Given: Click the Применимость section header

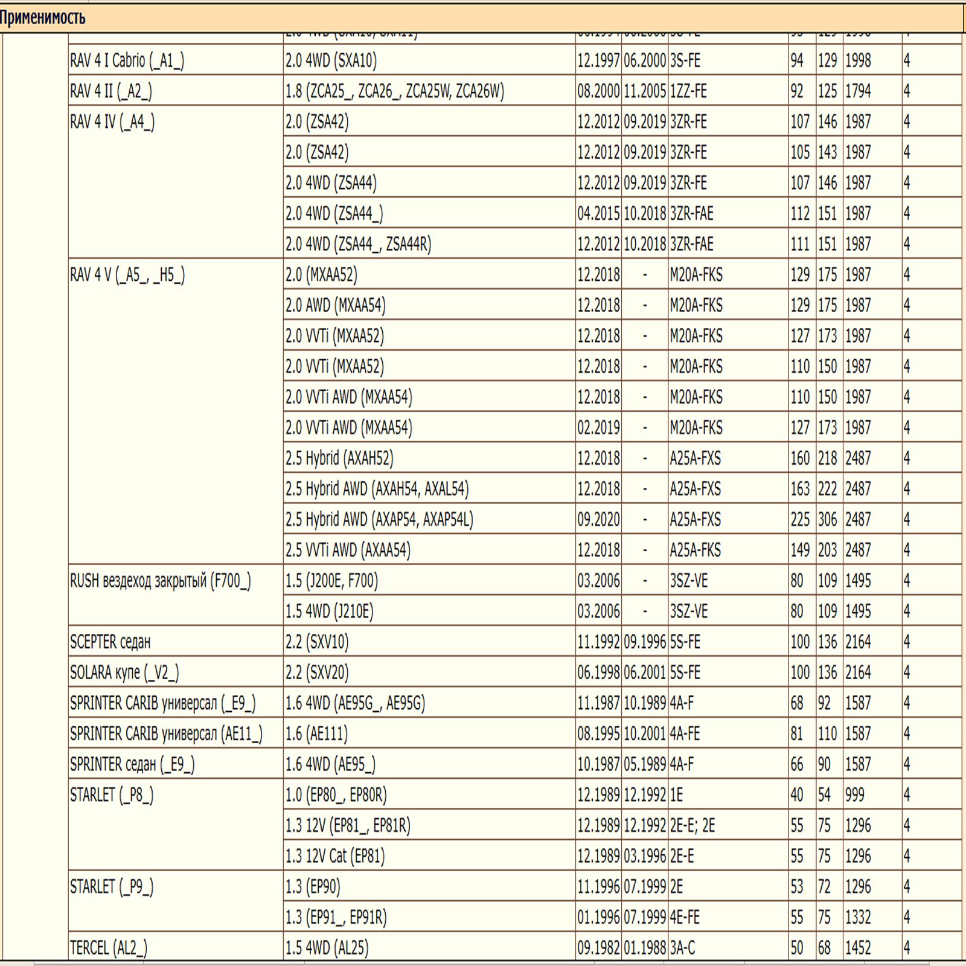Looking at the screenshot, I should [42, 18].
